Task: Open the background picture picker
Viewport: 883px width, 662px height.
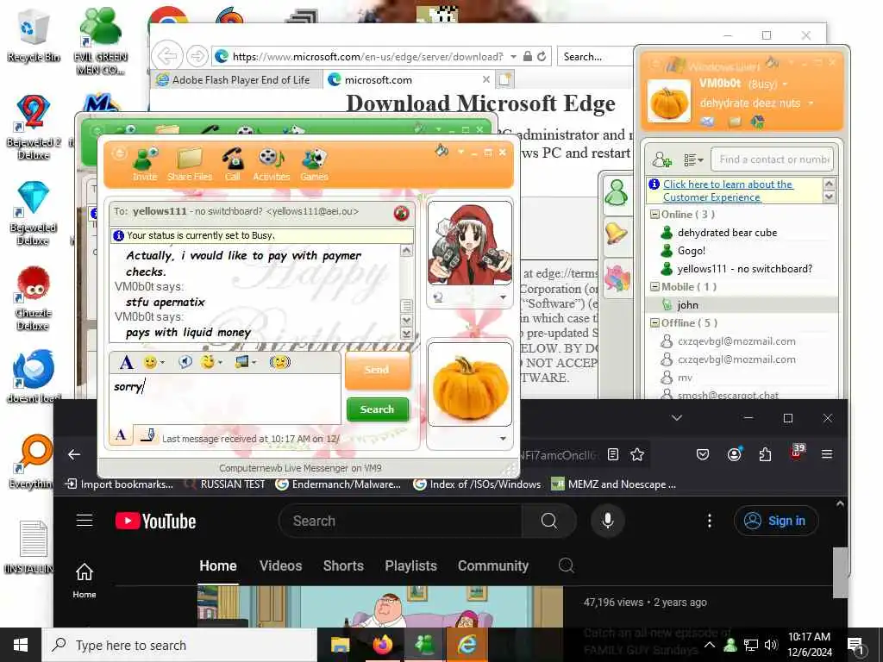Action: point(246,362)
